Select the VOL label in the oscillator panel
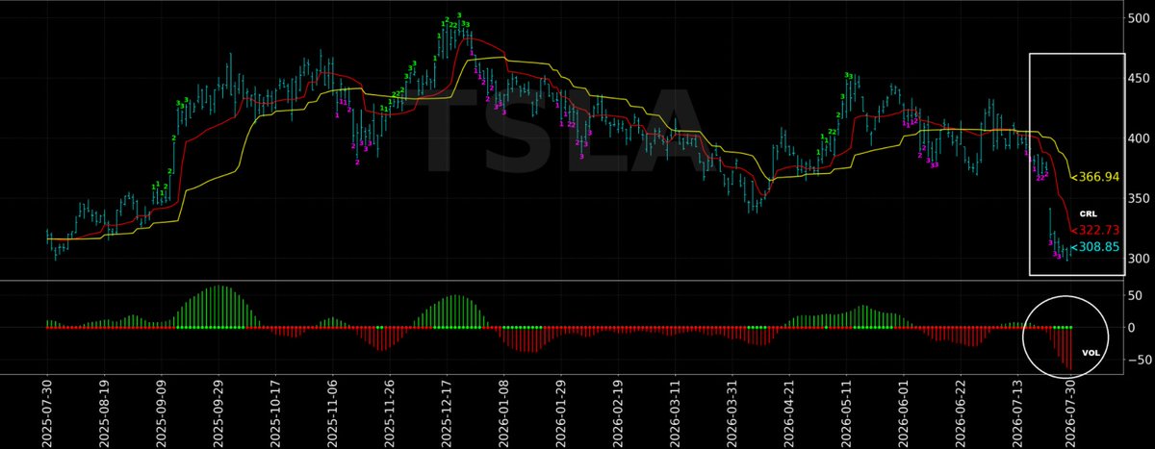Viewport: 1155px width, 449px height. (1091, 353)
